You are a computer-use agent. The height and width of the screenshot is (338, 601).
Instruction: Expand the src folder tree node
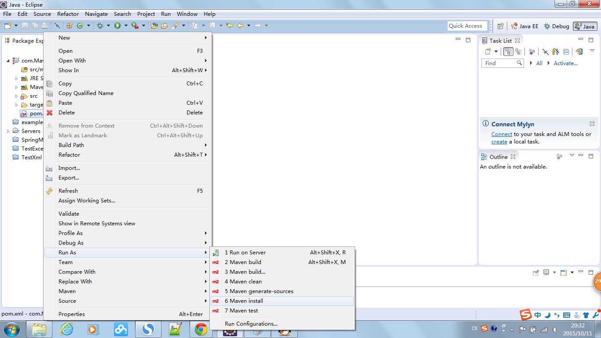tap(16, 96)
